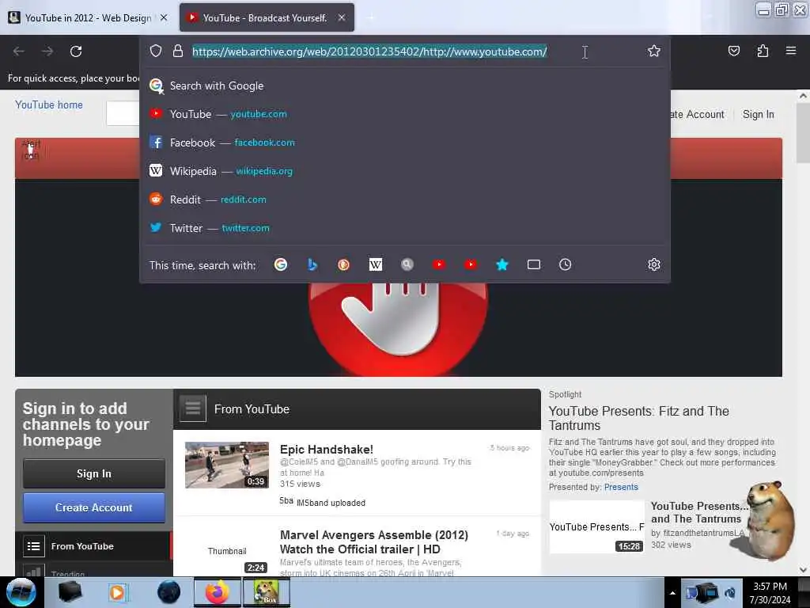Open the hamster Box taskbar icon

tap(266, 592)
